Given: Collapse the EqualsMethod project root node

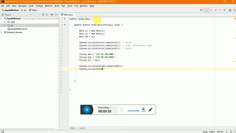Looking at the screenshot, I should 1,18.
